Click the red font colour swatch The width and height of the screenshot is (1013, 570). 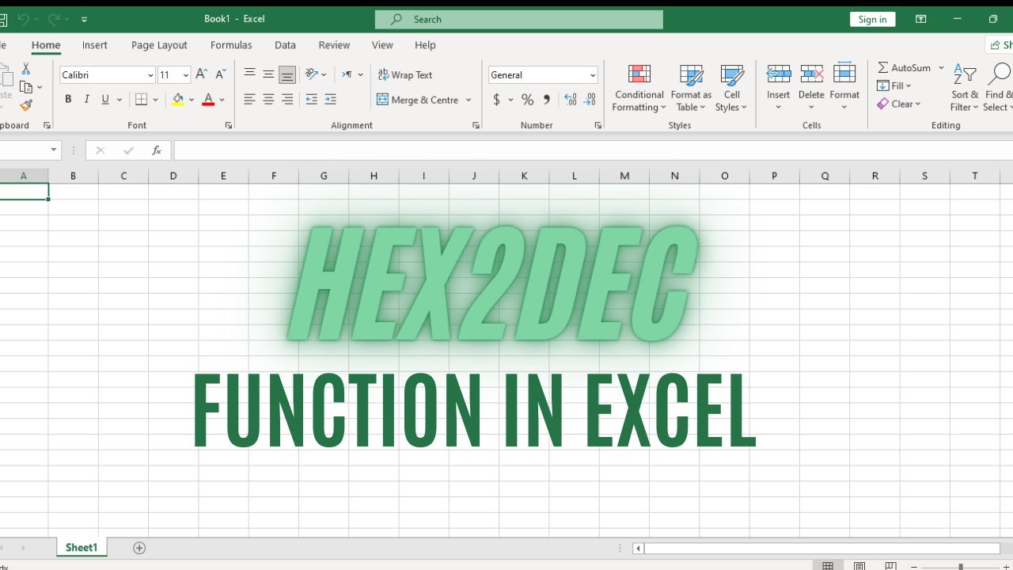(x=208, y=100)
